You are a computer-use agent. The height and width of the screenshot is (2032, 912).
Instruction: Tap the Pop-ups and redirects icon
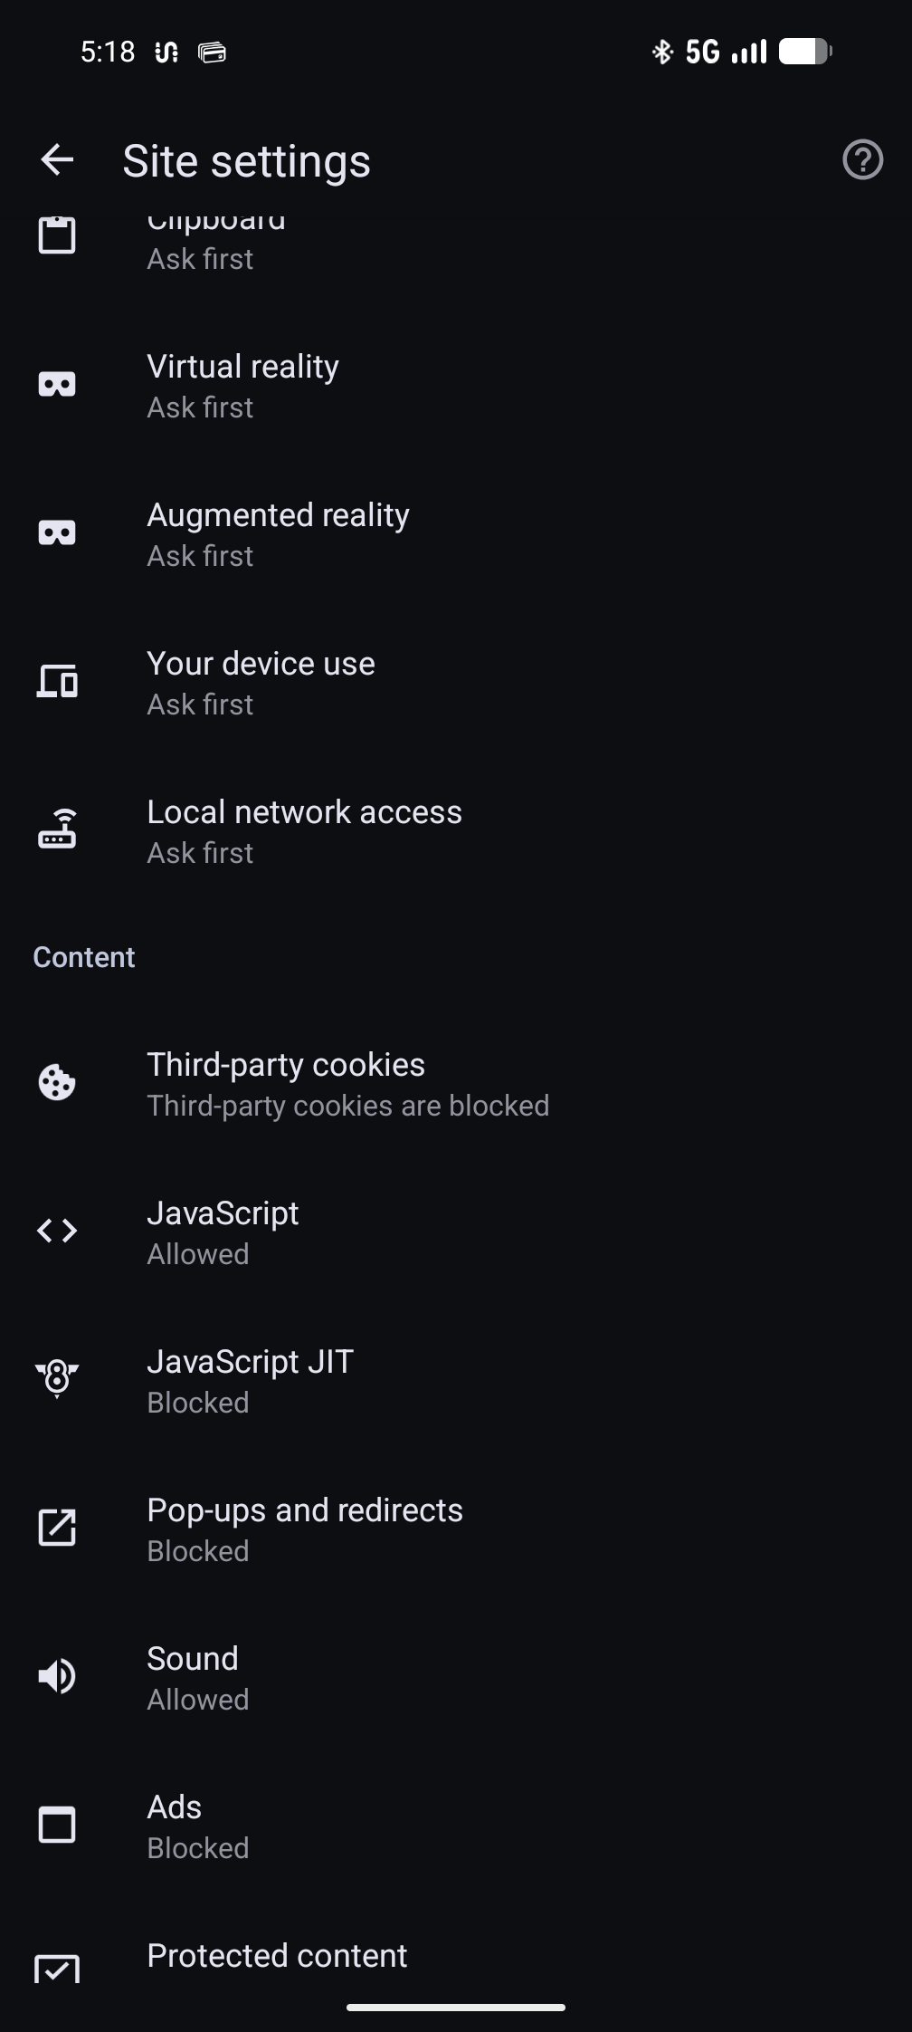[x=57, y=1528]
